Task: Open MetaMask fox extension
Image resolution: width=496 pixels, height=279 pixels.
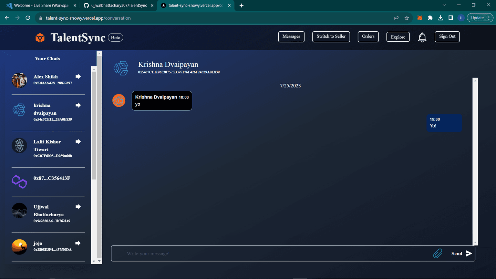Action: [x=420, y=18]
